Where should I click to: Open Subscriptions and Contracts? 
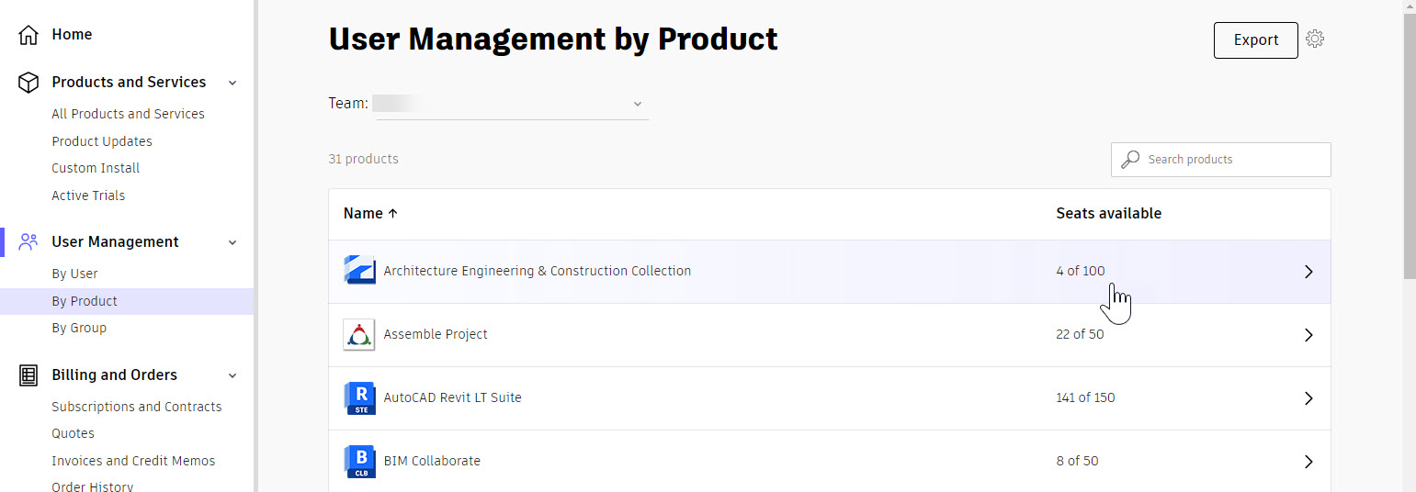click(x=137, y=407)
